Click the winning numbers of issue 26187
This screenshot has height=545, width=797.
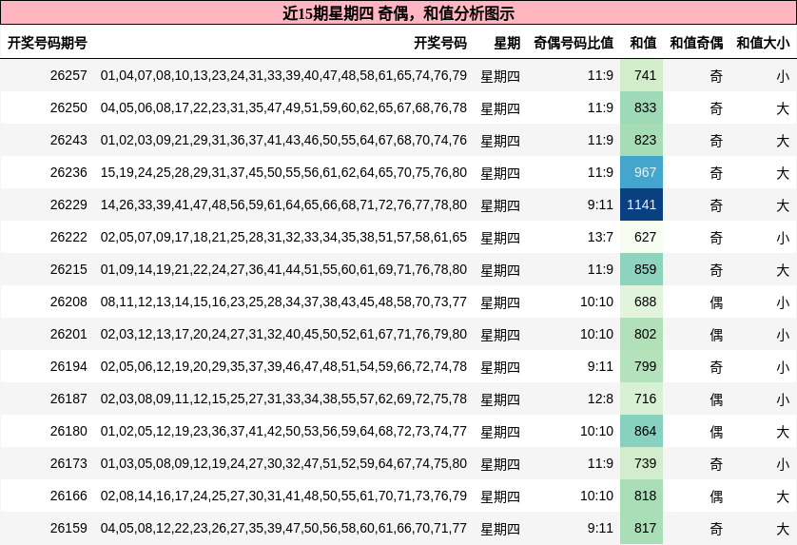[283, 399]
